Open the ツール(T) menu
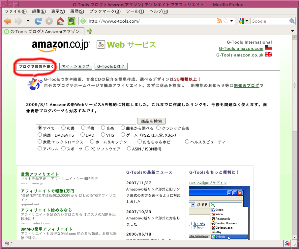 click(x=135, y=11)
